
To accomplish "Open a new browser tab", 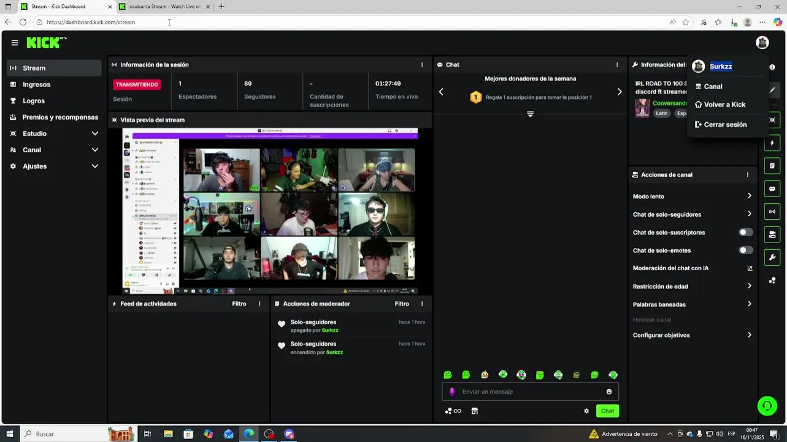I will (221, 7).
